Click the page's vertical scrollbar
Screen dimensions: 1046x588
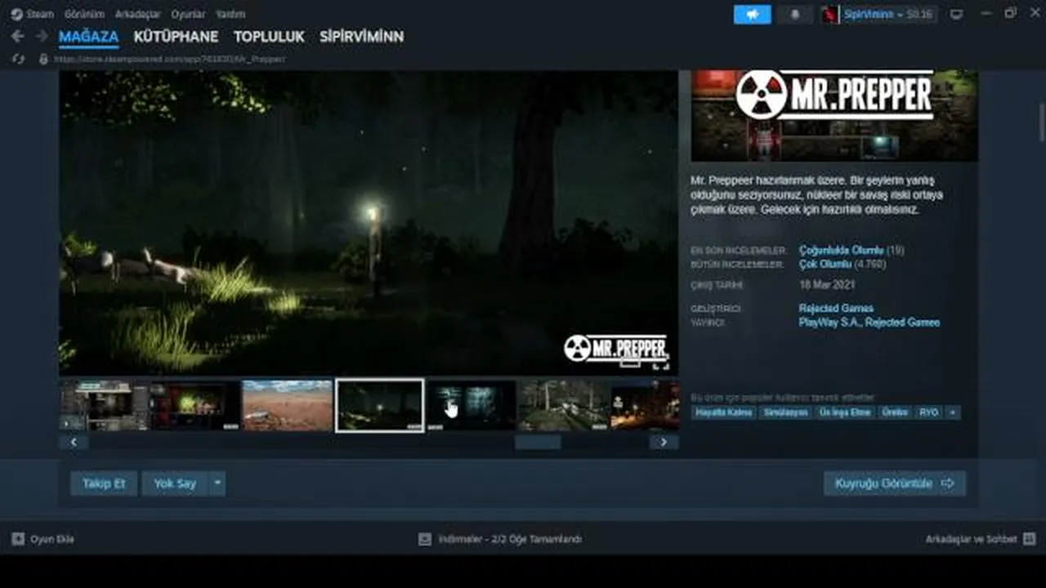coord(1041,122)
